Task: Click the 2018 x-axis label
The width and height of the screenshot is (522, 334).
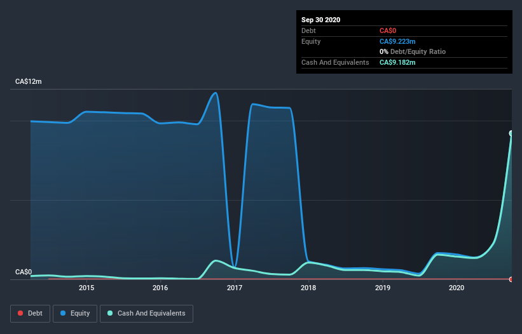Action: pyautogui.click(x=308, y=288)
